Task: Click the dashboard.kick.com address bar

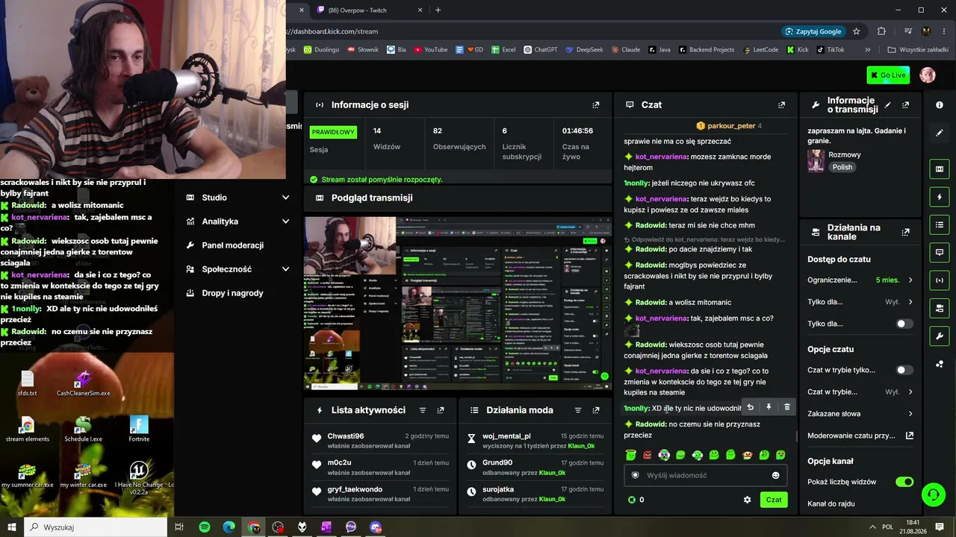Action: [530, 31]
